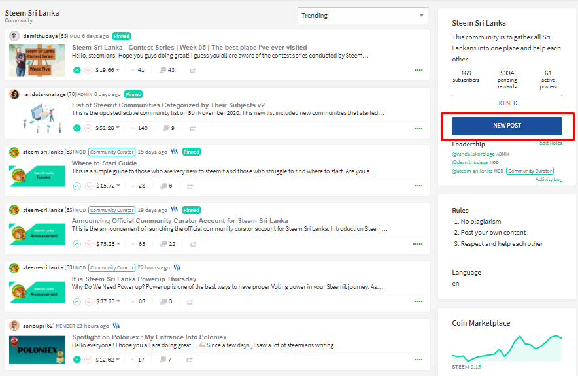Open @damithudaya leadership profile link

469,162
